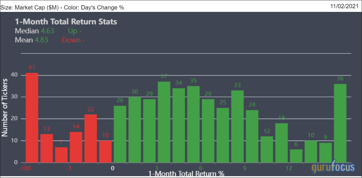The height and width of the screenshot is (178, 362).
Task: Click the shortest green bar labeled 6
Action: coord(296,156)
